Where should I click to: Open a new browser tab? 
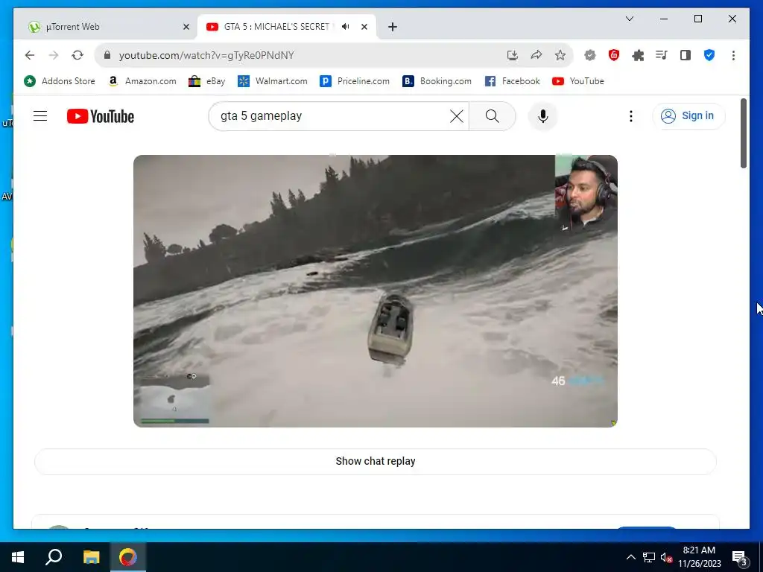pos(393,27)
